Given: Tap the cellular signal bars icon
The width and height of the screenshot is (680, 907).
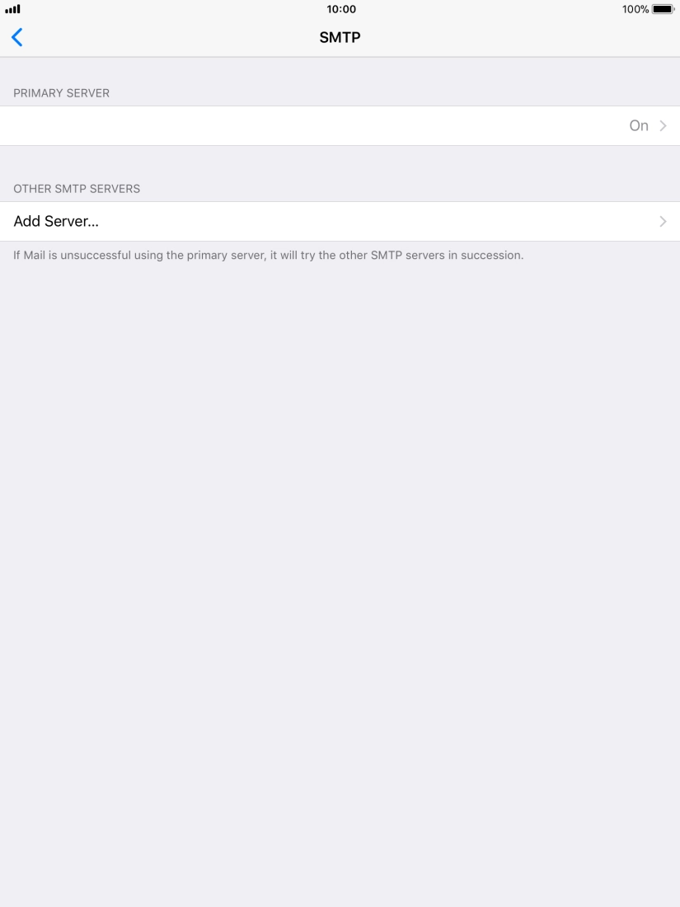Looking at the screenshot, I should [12, 9].
